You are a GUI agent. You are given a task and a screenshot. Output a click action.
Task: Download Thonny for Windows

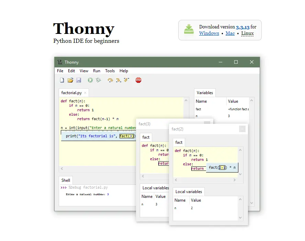click(209, 34)
